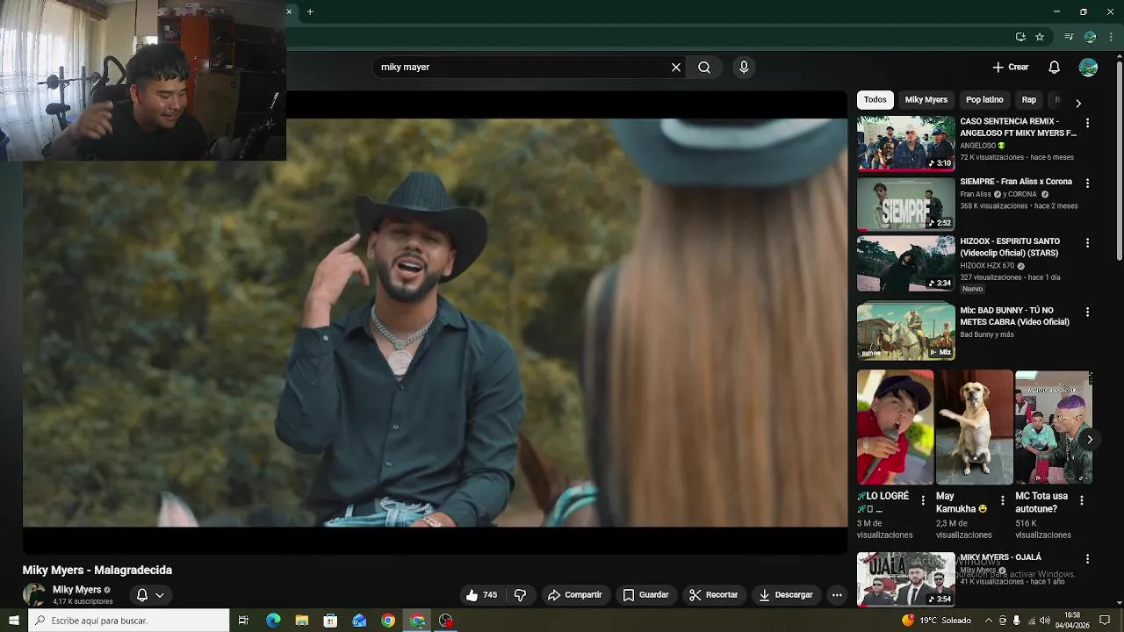The image size is (1124, 632).
Task: Toggle subscription notification bell for Miky Myers
Action: (x=150, y=595)
